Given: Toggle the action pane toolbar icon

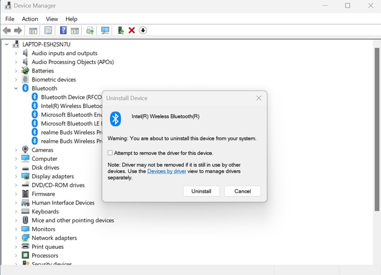Looking at the screenshot, I should [75, 30].
